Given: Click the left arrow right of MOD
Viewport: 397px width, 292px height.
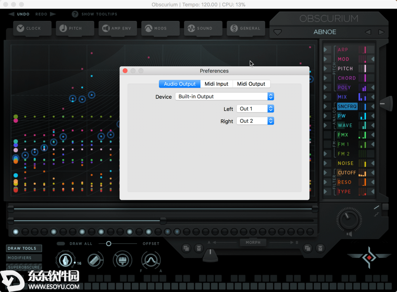Looking at the screenshot, I should 372,59.
